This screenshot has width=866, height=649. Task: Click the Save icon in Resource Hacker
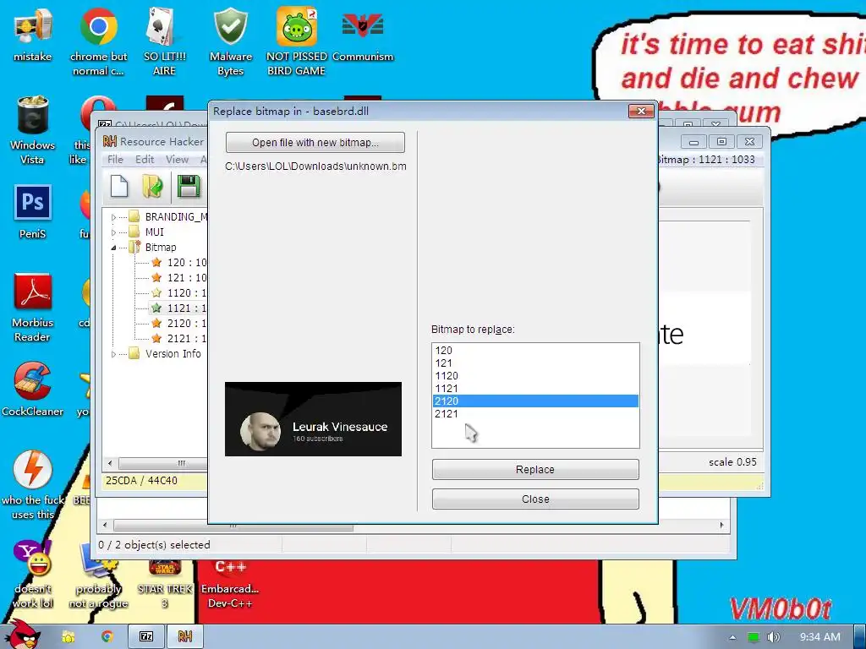coord(189,186)
